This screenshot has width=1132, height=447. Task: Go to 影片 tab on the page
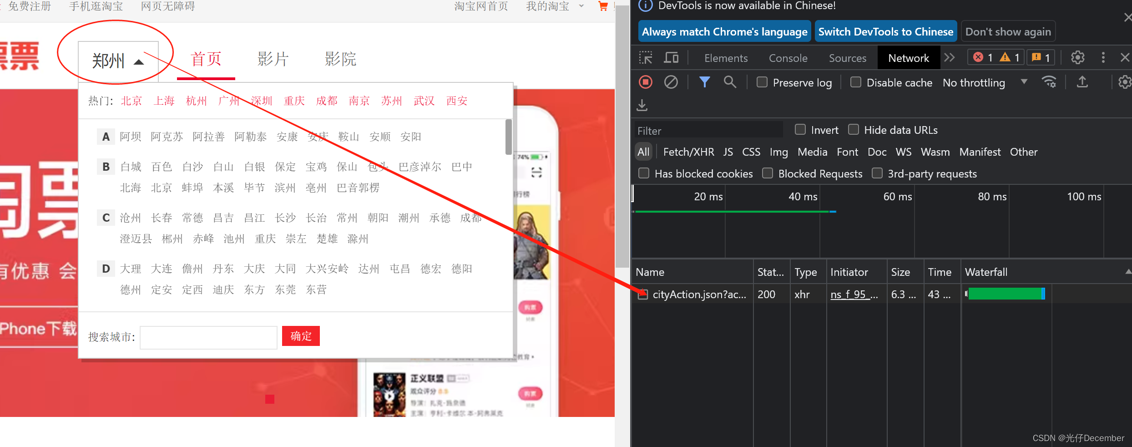pyautogui.click(x=273, y=59)
